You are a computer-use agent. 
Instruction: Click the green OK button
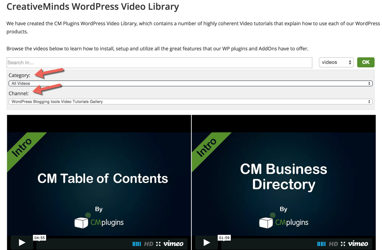[366, 62]
